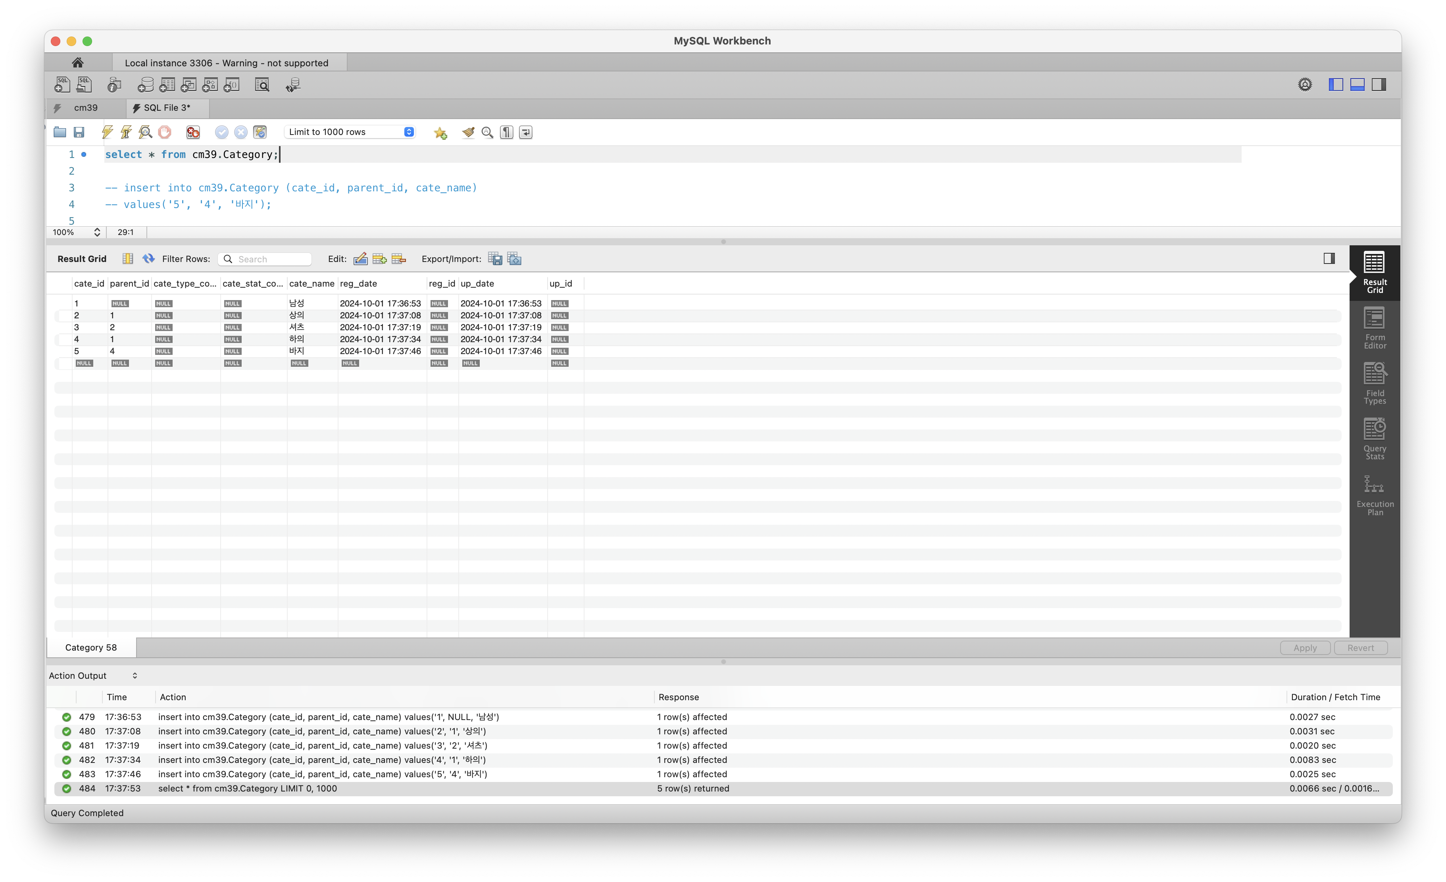Edit the current row pencil icon
The height and width of the screenshot is (882, 1446).
pyautogui.click(x=360, y=259)
